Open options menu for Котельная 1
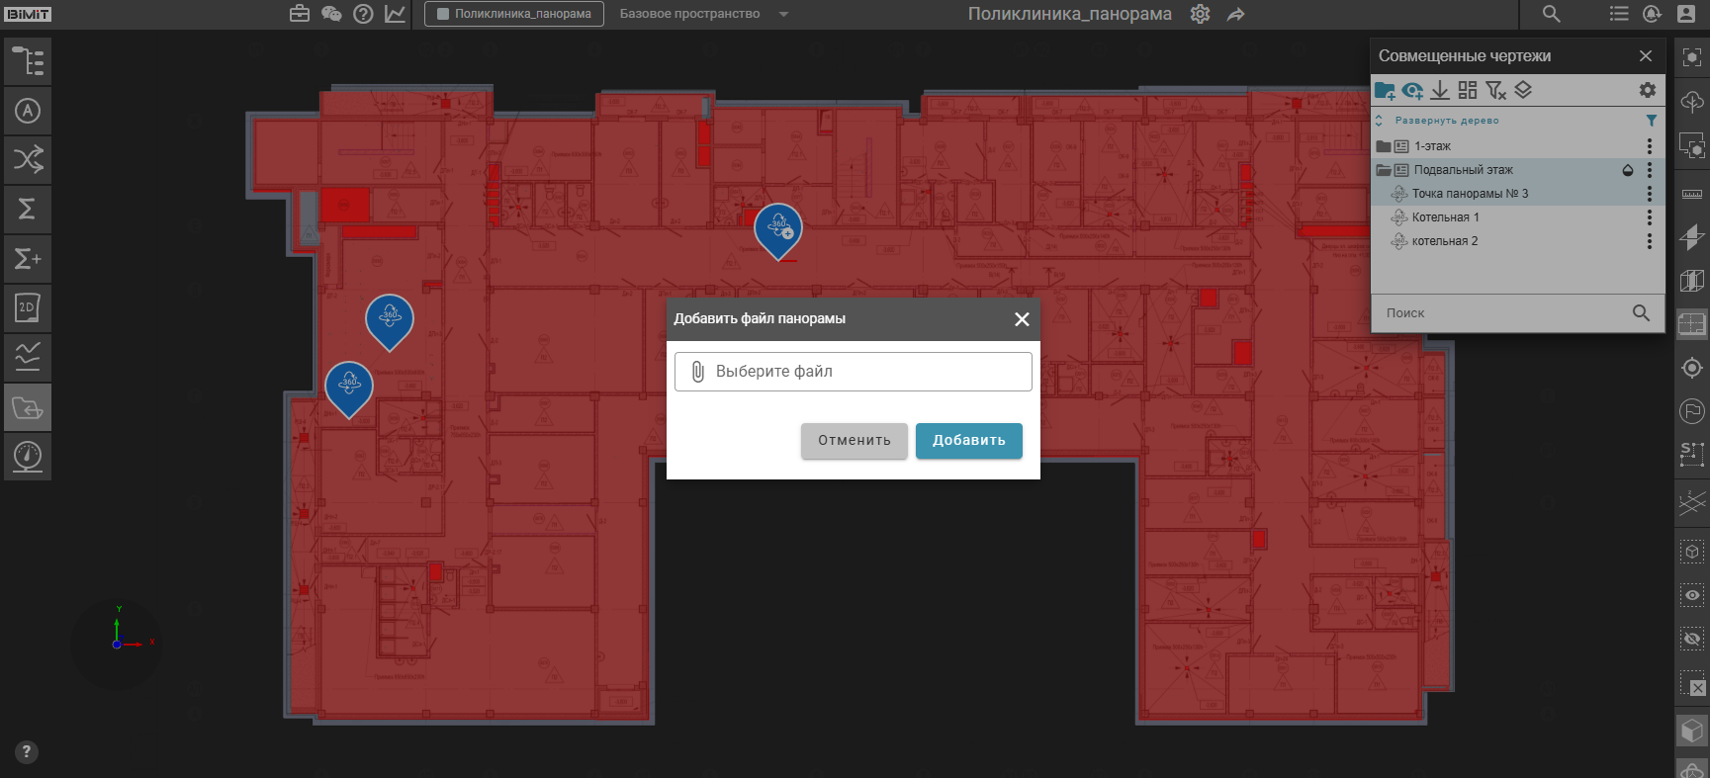 [x=1649, y=217]
